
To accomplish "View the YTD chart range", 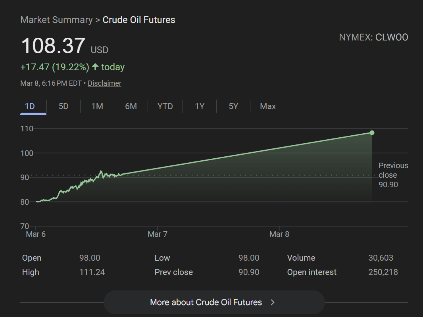I will pos(165,106).
